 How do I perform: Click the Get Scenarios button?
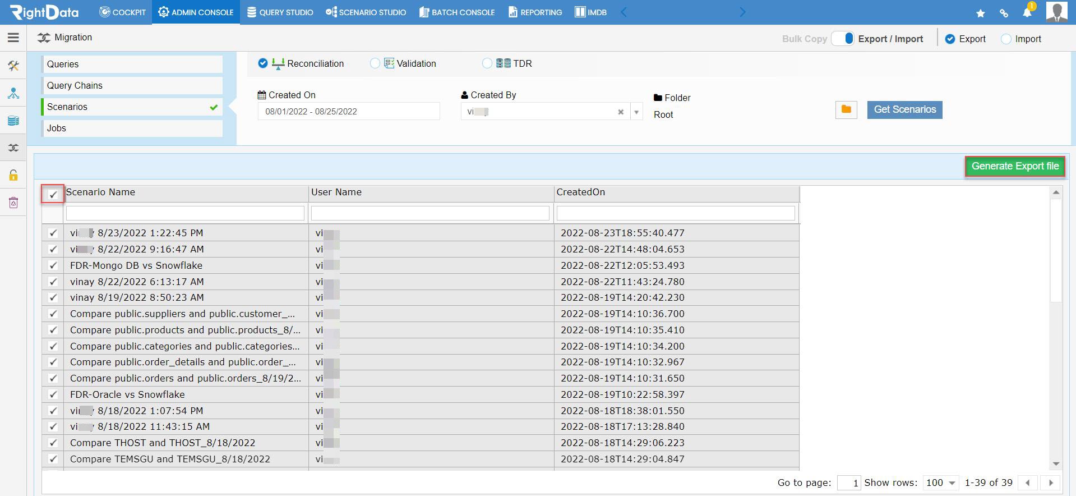coord(904,109)
